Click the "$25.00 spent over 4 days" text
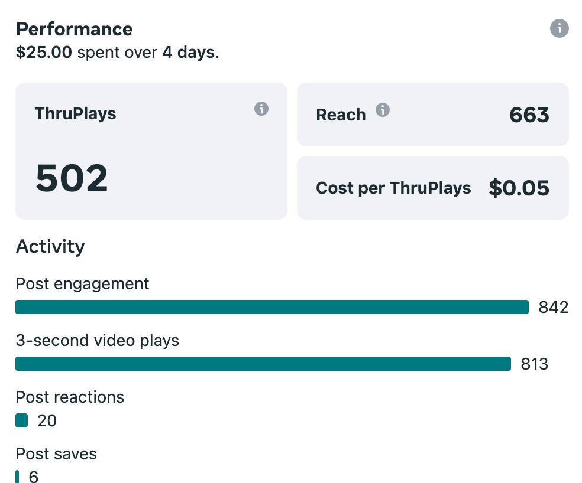Viewport: 582px width, 483px height. pyautogui.click(x=117, y=53)
